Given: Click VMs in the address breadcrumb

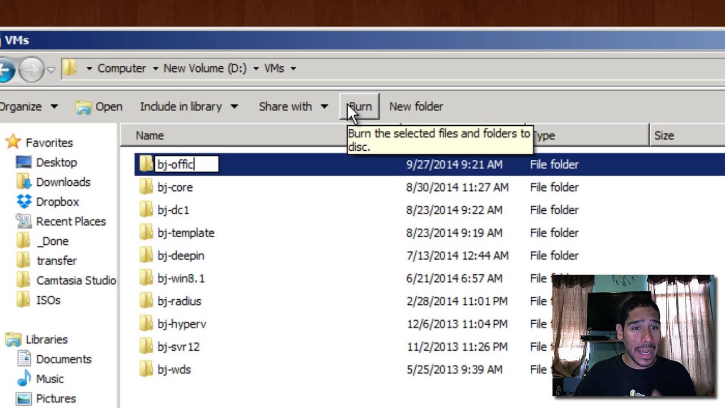Looking at the screenshot, I should click(274, 68).
